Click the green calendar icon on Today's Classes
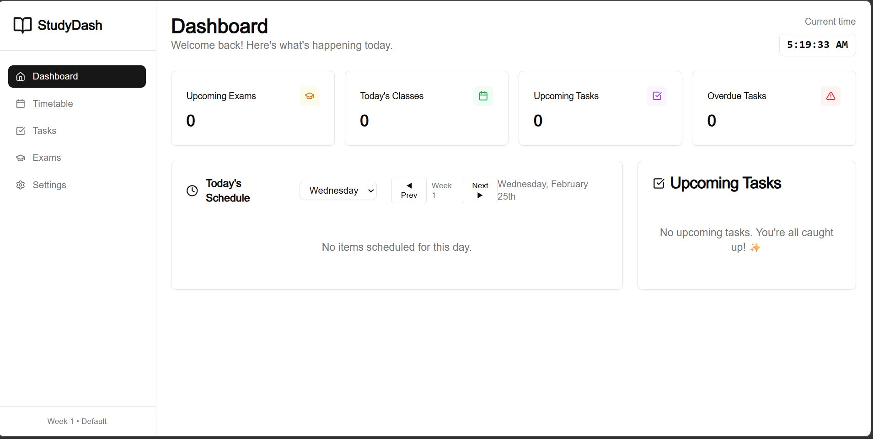The height and width of the screenshot is (439, 873). coord(483,96)
